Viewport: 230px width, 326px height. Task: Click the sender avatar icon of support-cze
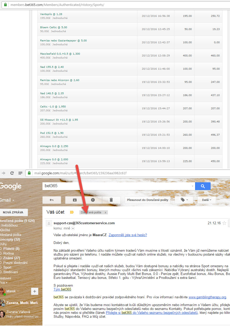[49, 223]
